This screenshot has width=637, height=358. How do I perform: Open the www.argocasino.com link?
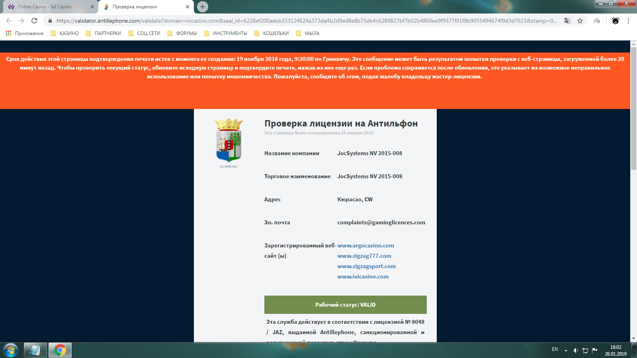pyautogui.click(x=365, y=245)
